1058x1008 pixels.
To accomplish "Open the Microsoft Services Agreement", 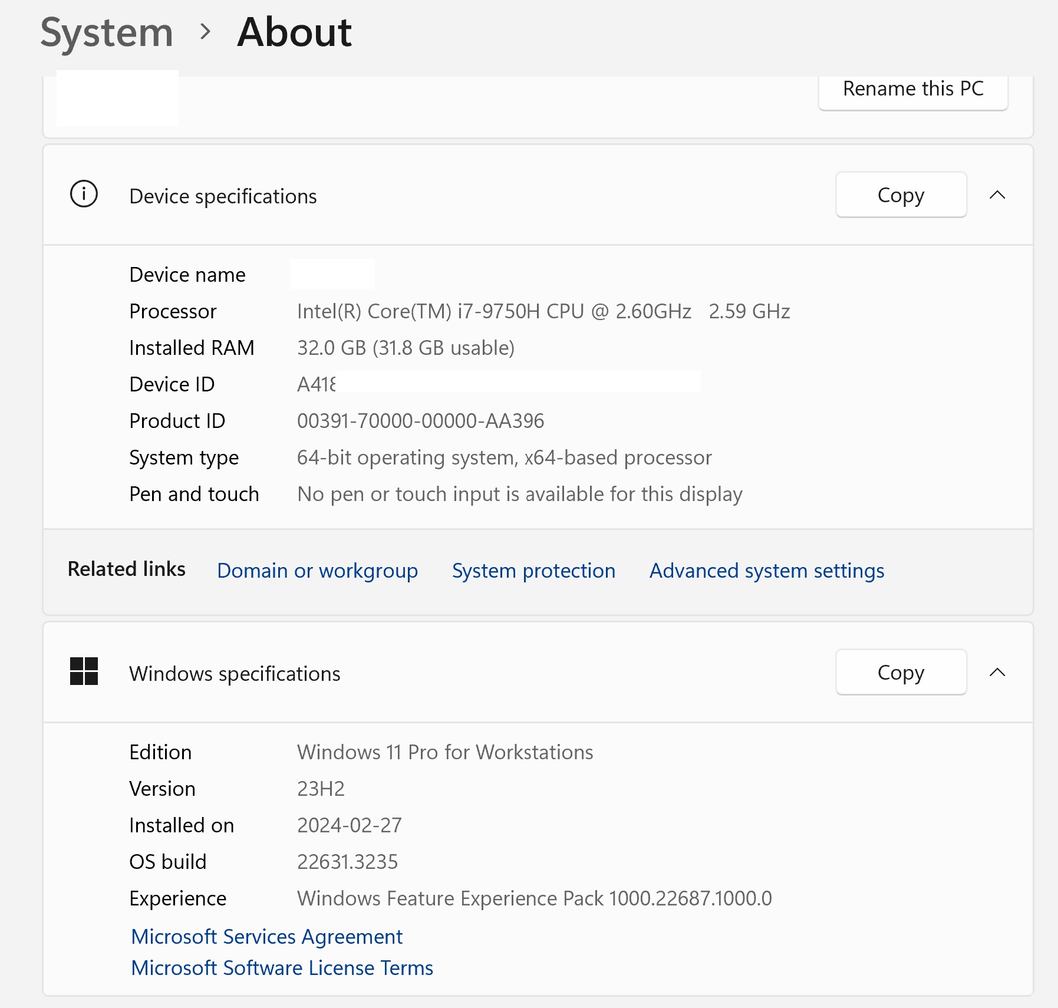I will [266, 937].
